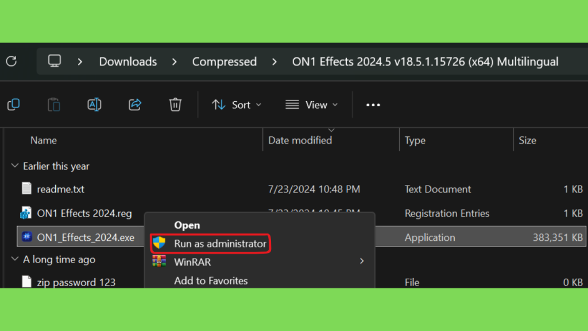Click the Application type cell
The width and height of the screenshot is (588, 331).
(x=430, y=237)
